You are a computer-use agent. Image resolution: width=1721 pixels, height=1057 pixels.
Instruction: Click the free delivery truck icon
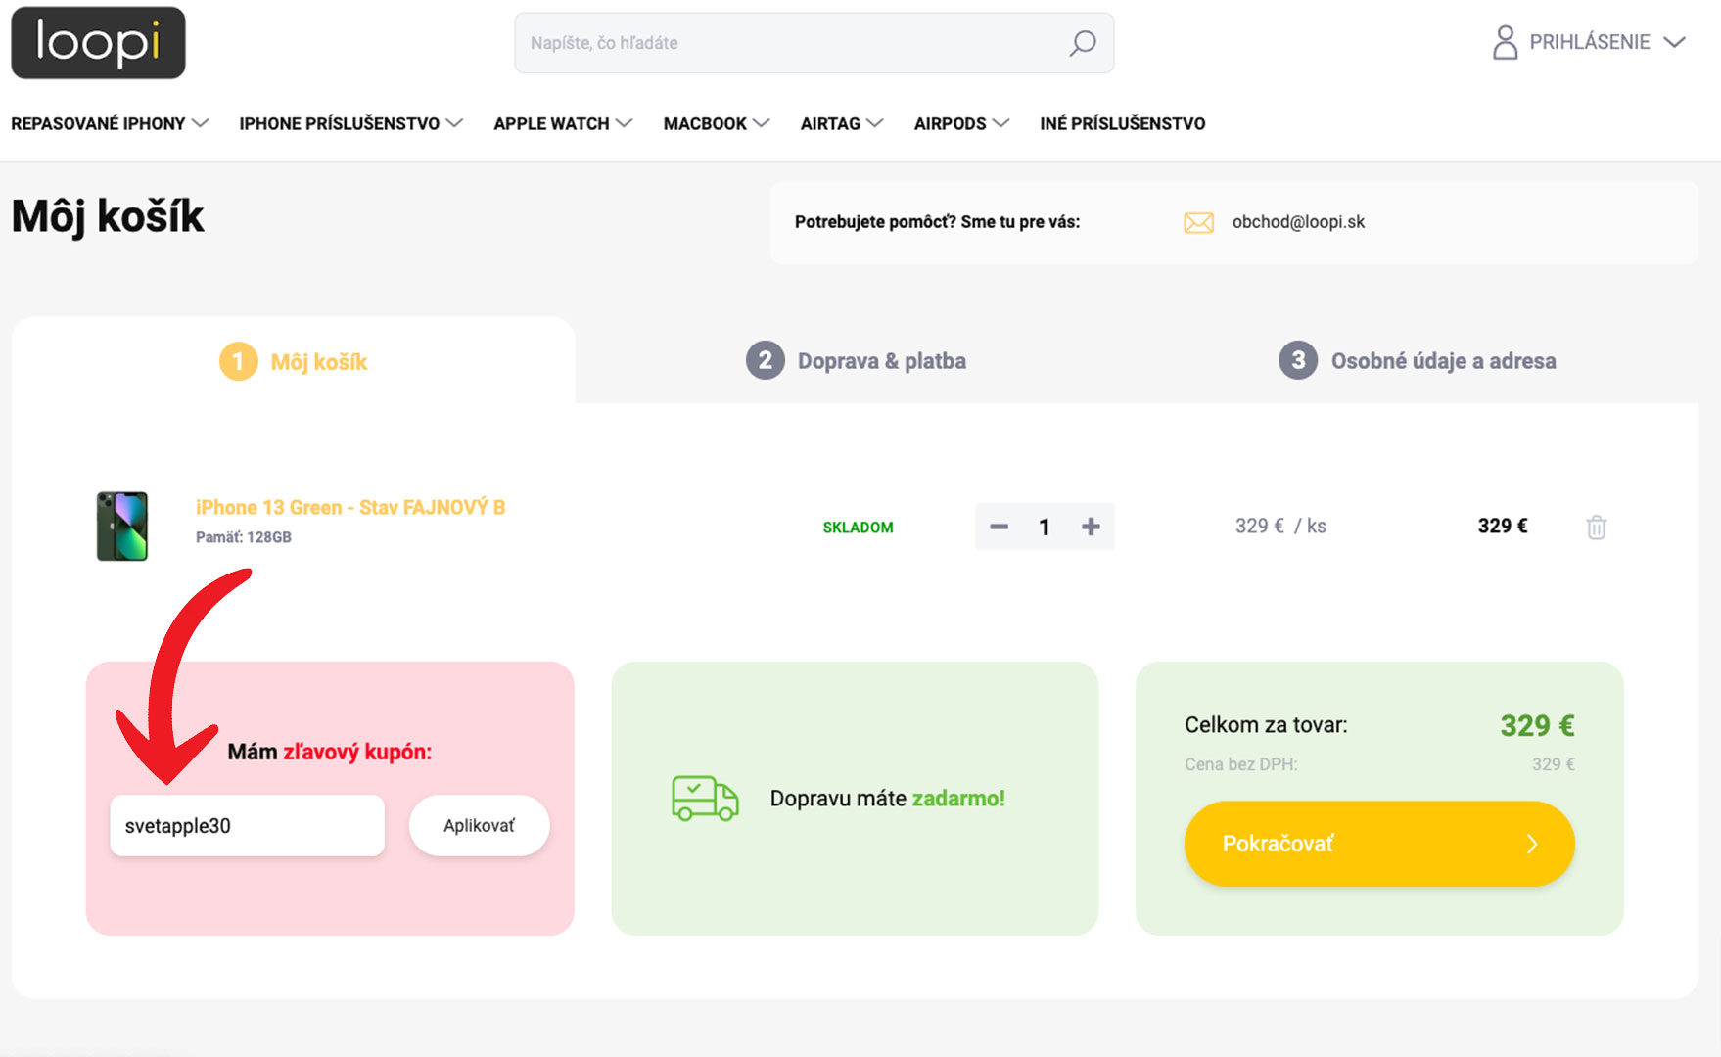705,799
